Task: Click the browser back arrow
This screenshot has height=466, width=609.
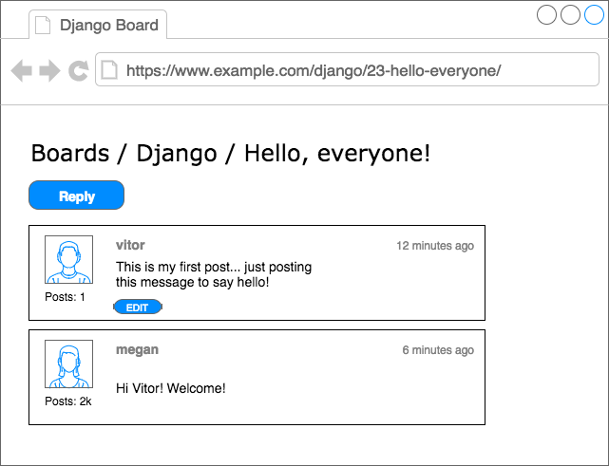Action: (x=21, y=70)
